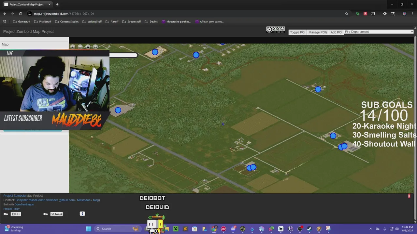Click the Creative Commons license badge
This screenshot has height=234, width=417.
point(276,30)
